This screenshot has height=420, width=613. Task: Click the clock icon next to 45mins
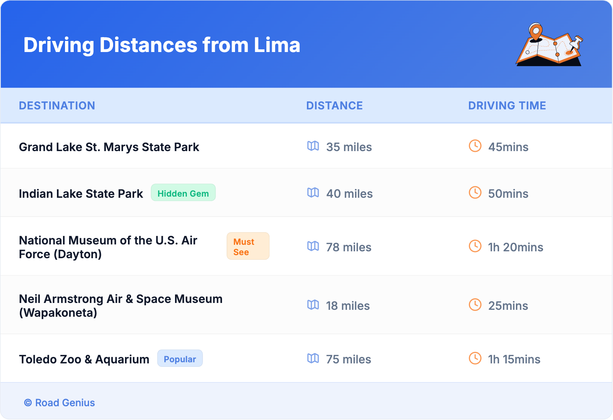(x=475, y=146)
